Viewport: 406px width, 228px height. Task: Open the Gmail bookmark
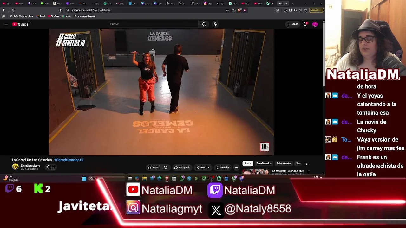(40, 16)
